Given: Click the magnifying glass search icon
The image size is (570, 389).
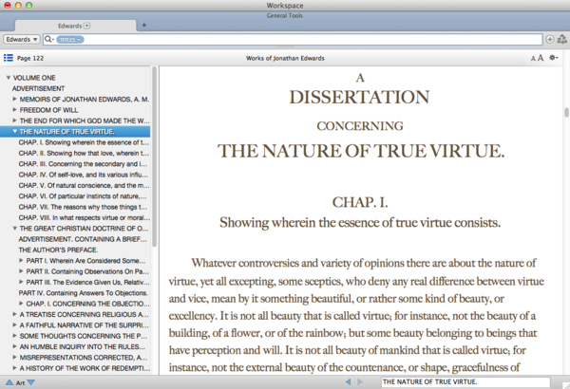Looking at the screenshot, I should pos(48,39).
